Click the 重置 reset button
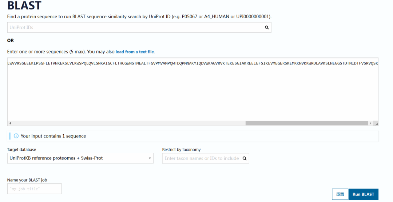Viewport: 393px width, 202px height. coord(340,194)
